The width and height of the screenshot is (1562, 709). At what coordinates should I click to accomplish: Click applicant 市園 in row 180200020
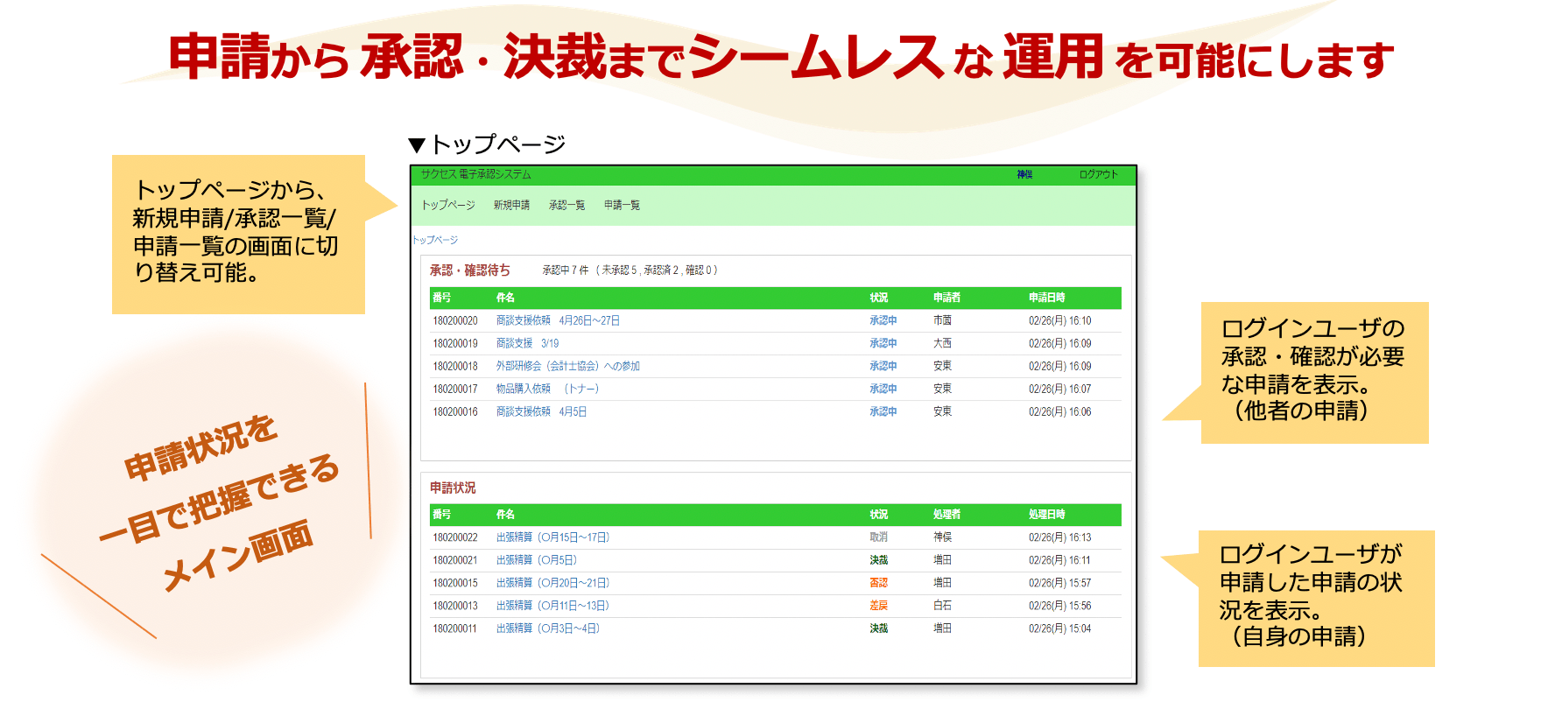[942, 320]
